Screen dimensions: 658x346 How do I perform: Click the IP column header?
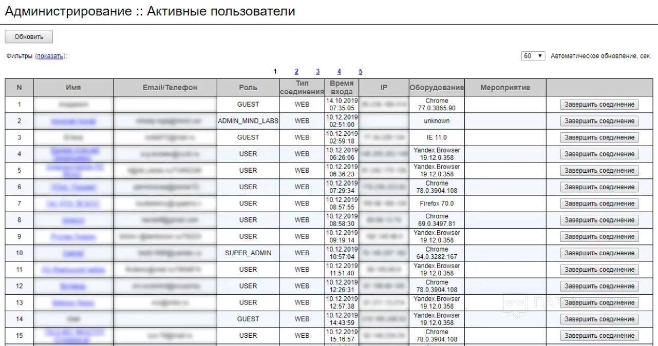[384, 88]
